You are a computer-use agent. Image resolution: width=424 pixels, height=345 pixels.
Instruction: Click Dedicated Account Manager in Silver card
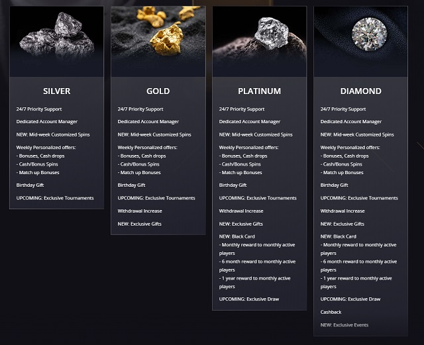(47, 122)
